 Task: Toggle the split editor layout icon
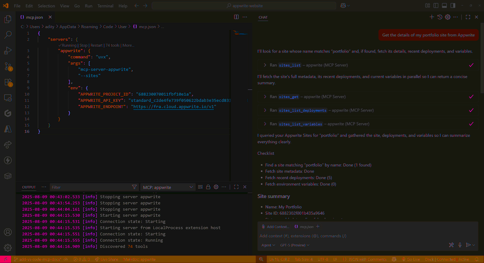click(x=236, y=17)
